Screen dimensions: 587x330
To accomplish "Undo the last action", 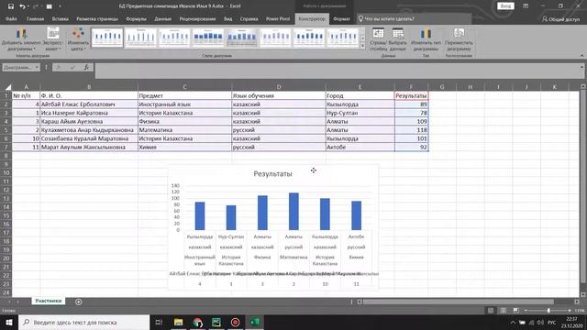I will pos(22,6).
